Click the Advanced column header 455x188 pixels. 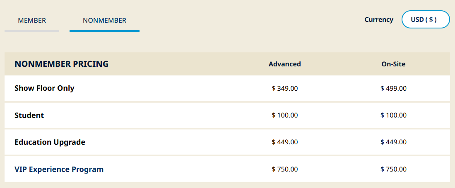[x=285, y=64]
